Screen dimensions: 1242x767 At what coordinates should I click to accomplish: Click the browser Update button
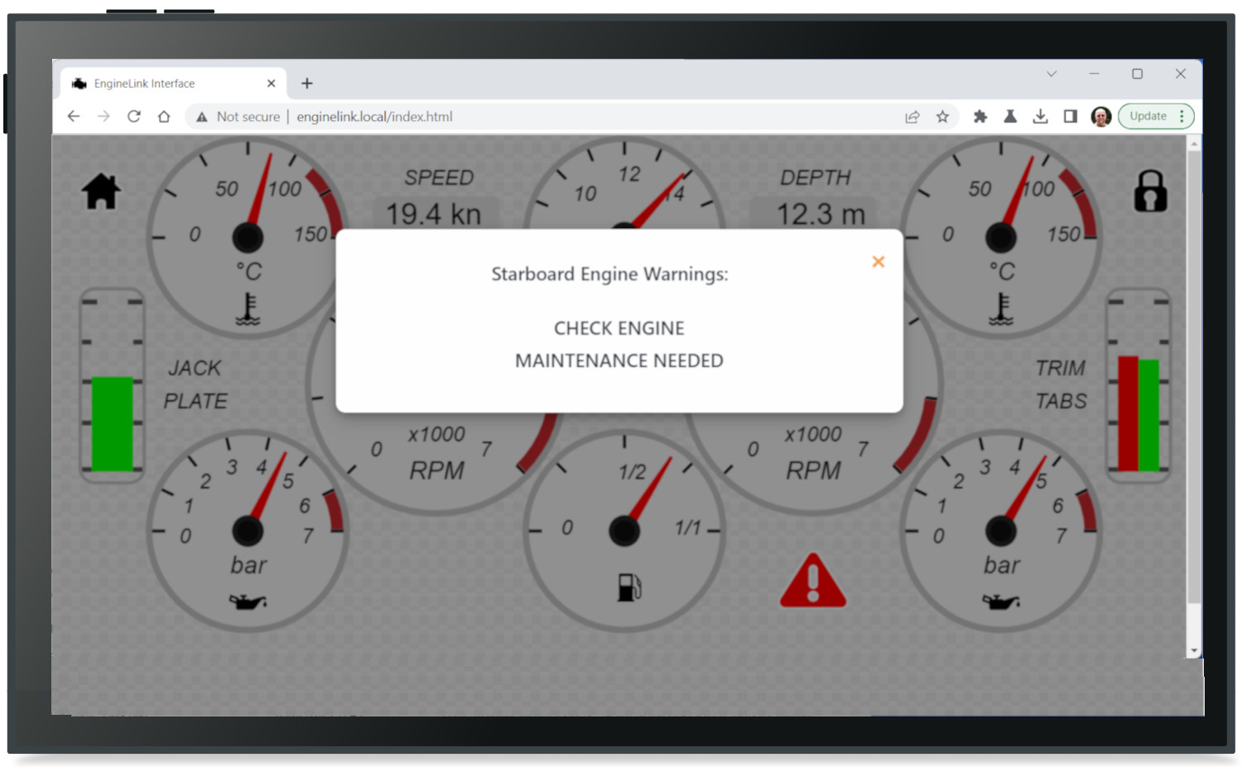pyautogui.click(x=1148, y=117)
